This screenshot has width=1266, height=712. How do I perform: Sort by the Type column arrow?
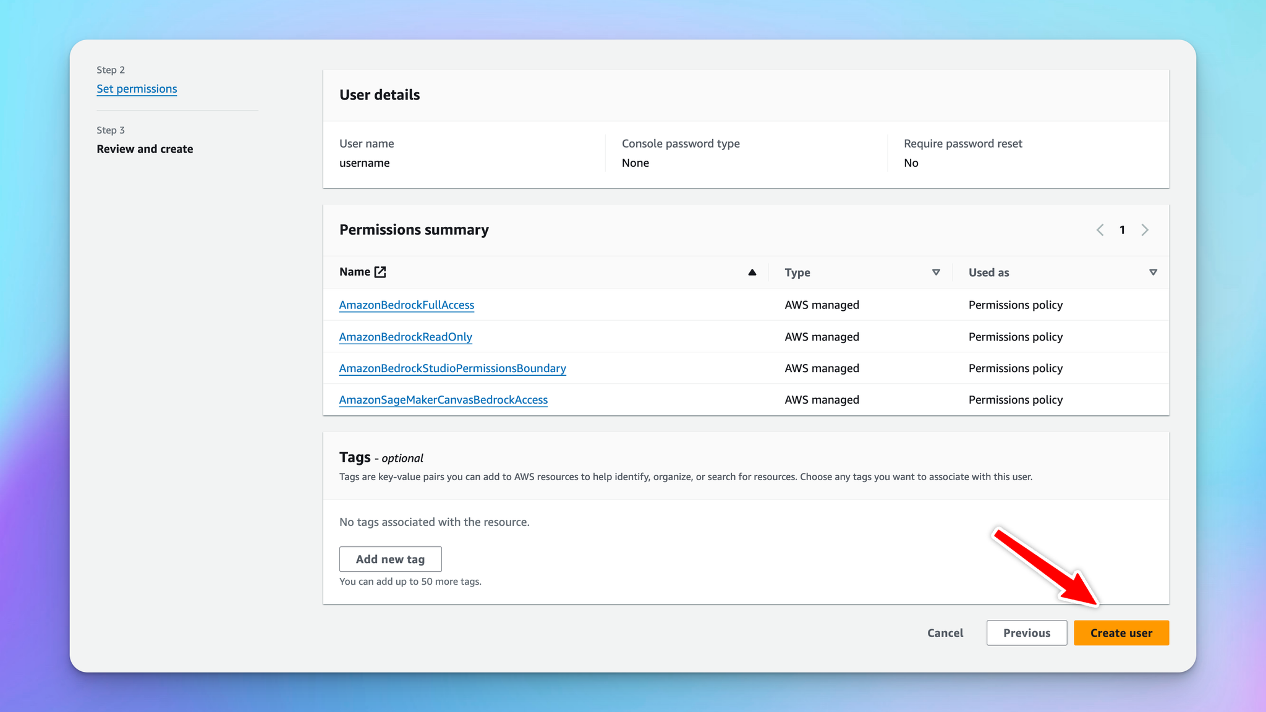[936, 273]
